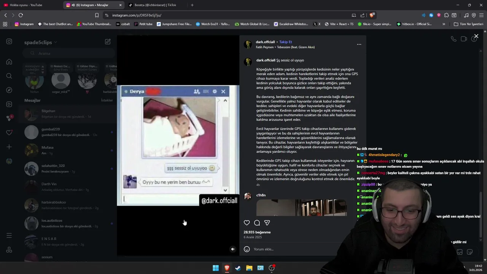Compose a new message with pencil icon

(108, 41)
